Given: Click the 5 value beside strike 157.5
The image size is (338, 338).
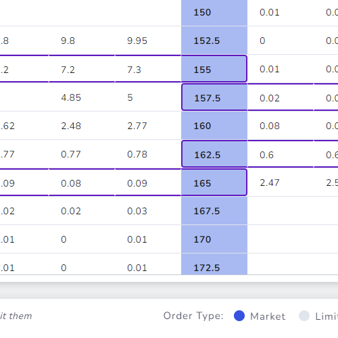Looking at the screenshot, I should (x=130, y=97).
